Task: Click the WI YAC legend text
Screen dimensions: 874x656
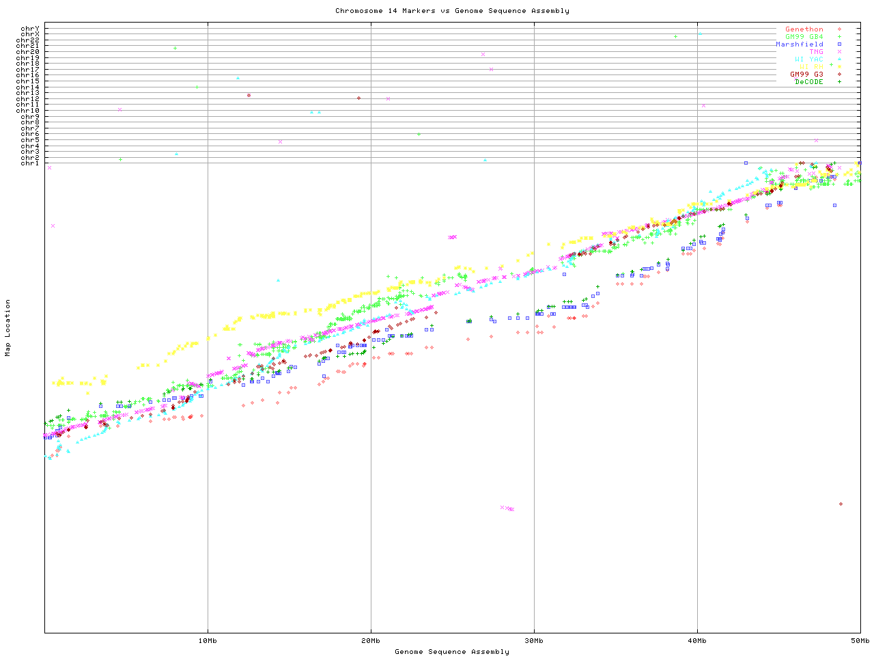Action: coord(808,59)
